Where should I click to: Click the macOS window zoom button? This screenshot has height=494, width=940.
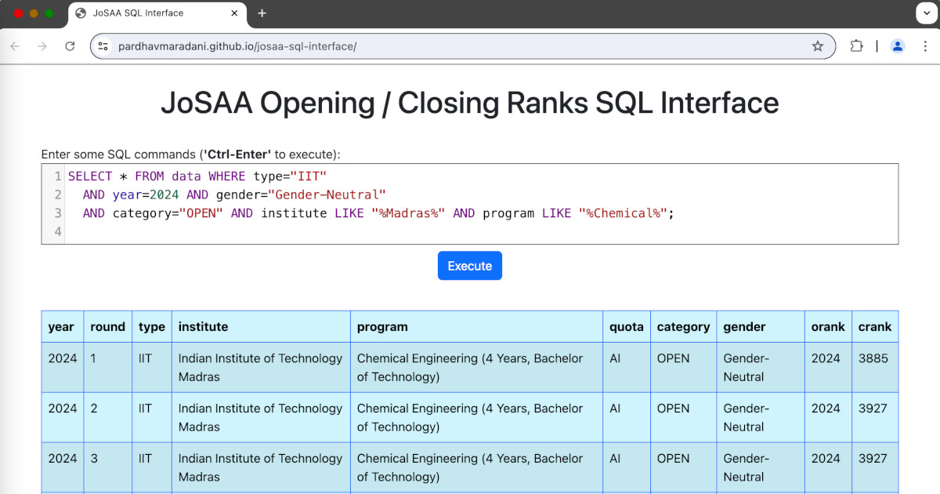click(x=49, y=13)
